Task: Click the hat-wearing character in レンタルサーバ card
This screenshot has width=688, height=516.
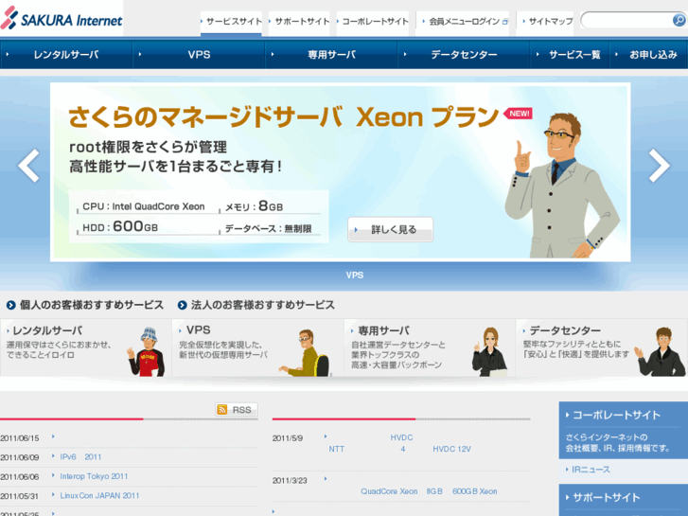Action: [x=146, y=352]
